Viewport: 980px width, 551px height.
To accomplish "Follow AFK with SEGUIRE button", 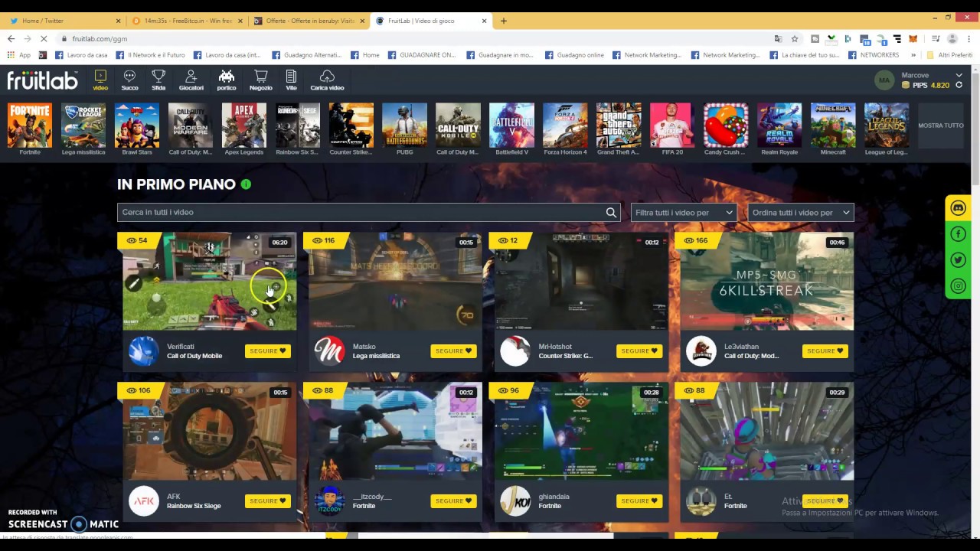I will (x=267, y=501).
